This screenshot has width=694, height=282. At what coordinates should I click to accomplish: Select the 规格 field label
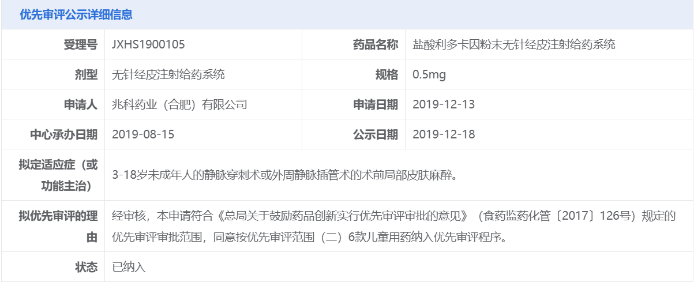(x=387, y=74)
